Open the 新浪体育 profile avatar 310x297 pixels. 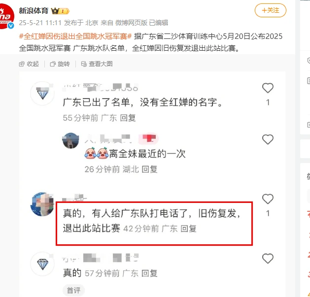tap(6, 16)
